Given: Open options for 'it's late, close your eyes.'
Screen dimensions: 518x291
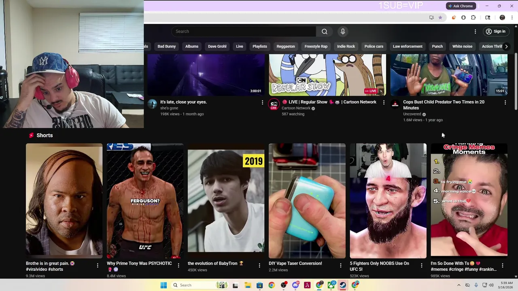Looking at the screenshot, I should pos(262,103).
